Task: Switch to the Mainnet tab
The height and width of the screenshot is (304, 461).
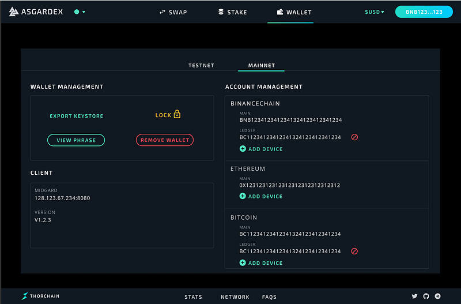Action: click(262, 65)
